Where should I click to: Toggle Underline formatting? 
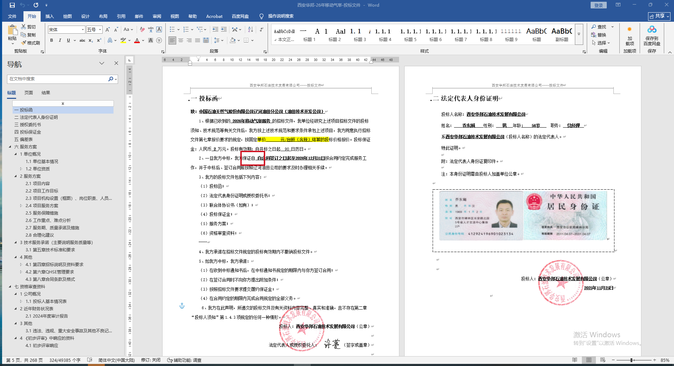68,40
